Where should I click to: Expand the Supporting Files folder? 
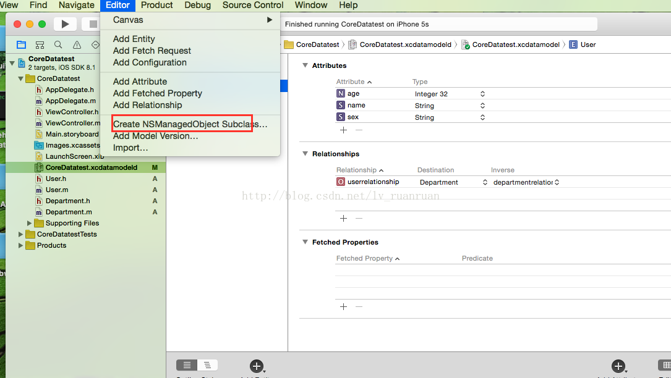(x=30, y=223)
